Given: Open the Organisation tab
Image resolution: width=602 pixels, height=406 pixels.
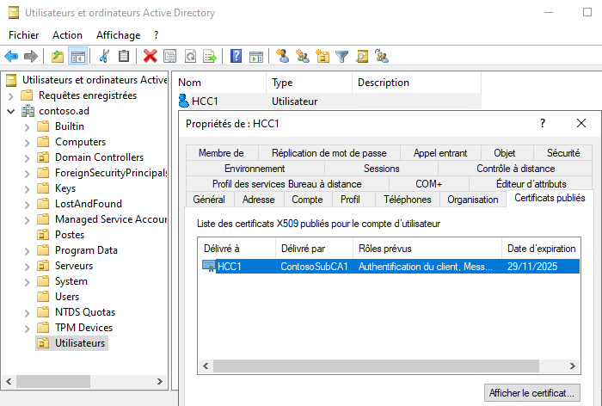Looking at the screenshot, I should 473,200.
